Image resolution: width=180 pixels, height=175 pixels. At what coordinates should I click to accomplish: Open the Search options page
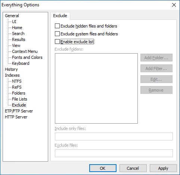point(18,34)
